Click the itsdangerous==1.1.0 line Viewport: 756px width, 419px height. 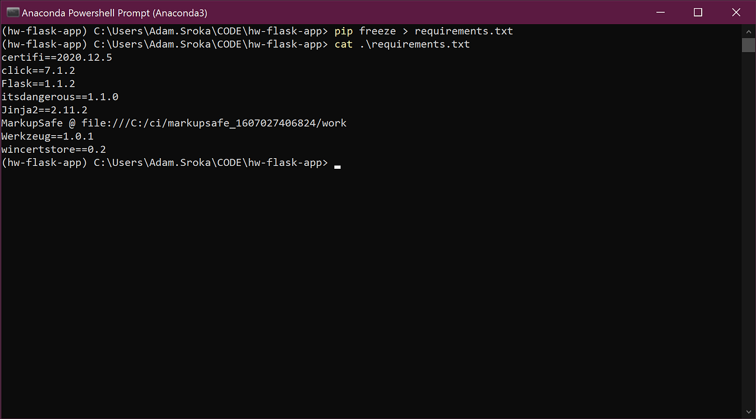click(59, 96)
